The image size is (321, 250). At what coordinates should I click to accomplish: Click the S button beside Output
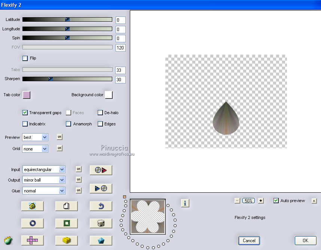coord(79,180)
